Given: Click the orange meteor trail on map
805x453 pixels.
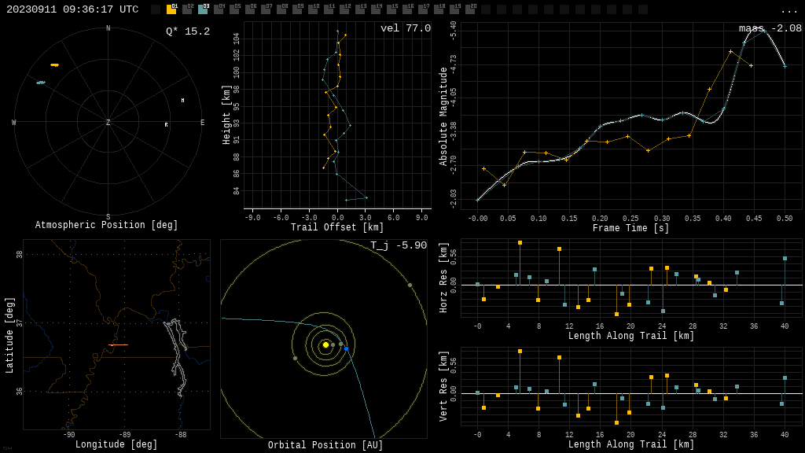Looking at the screenshot, I should [118, 345].
